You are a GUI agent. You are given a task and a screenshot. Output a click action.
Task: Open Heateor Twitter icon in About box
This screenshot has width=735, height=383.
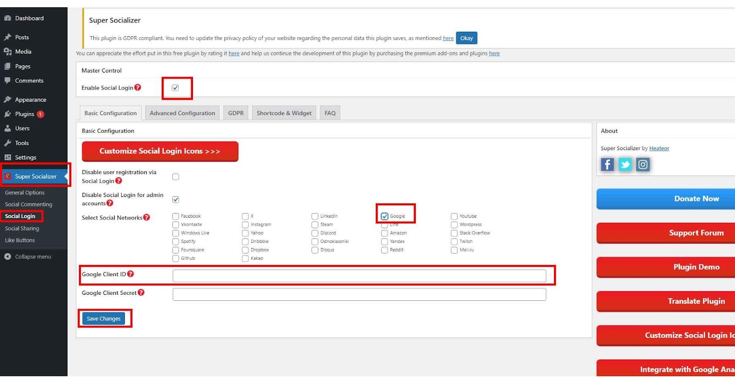625,164
